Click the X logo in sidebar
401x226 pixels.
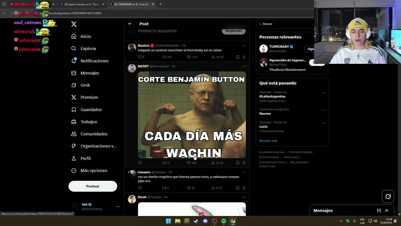pos(74,24)
